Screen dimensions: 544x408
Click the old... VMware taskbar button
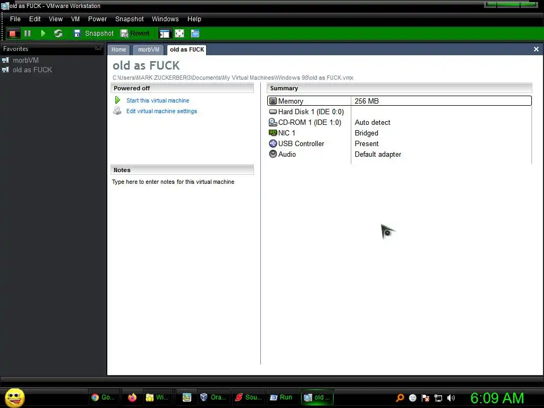(317, 397)
